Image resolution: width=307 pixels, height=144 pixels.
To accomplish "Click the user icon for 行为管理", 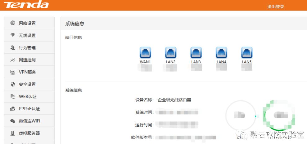I will [13, 47].
